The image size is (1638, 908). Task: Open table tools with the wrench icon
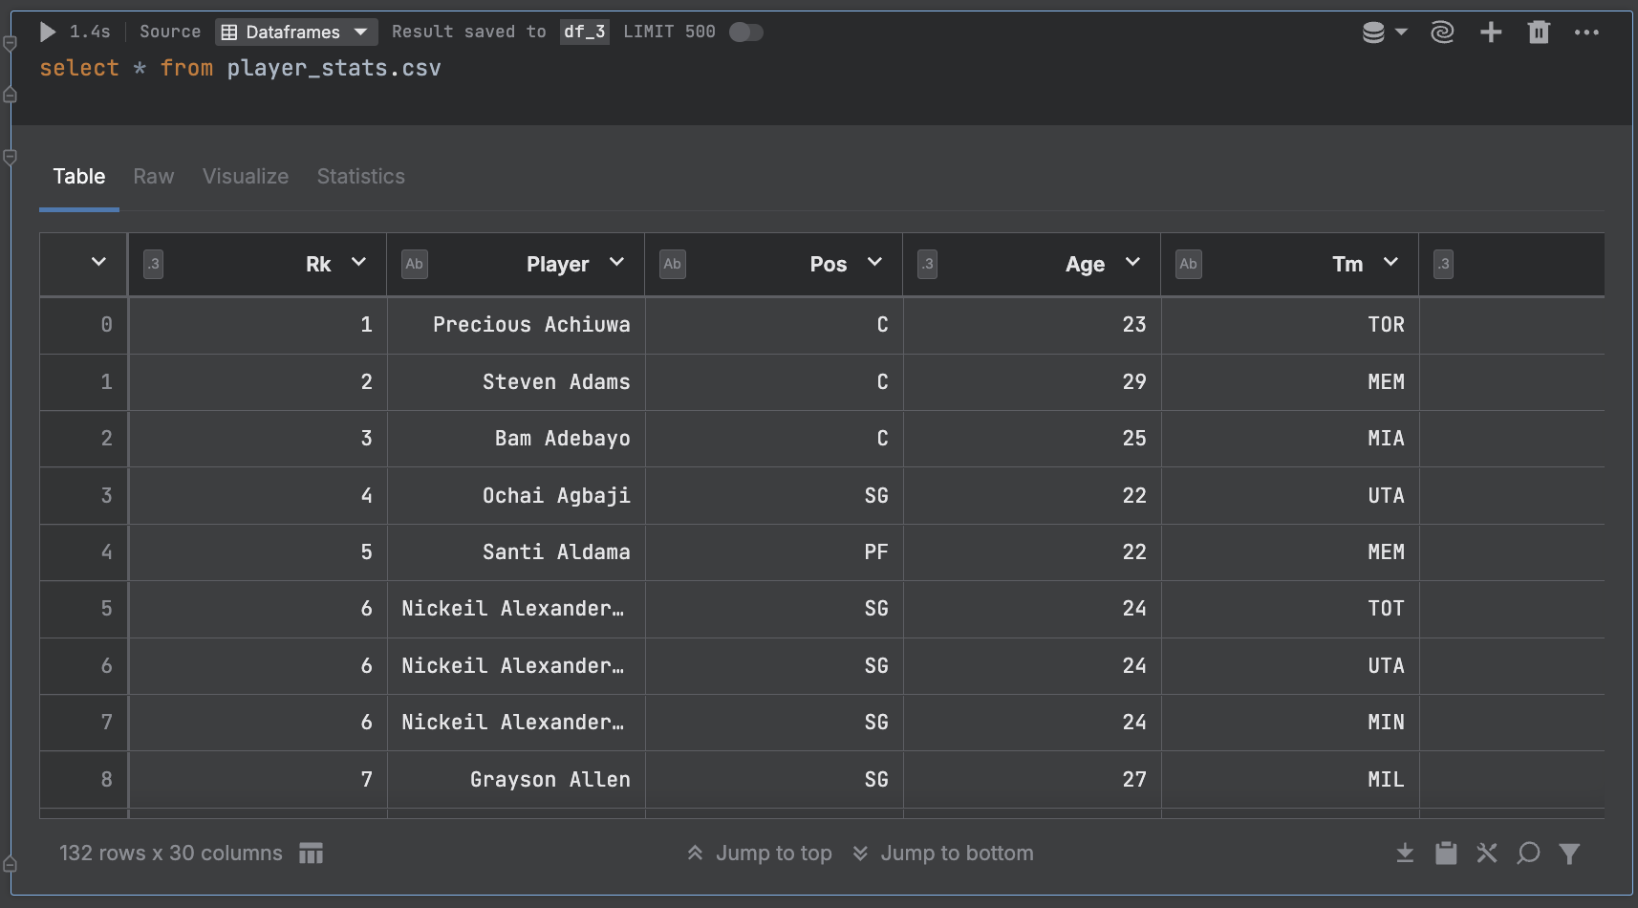[1487, 853]
